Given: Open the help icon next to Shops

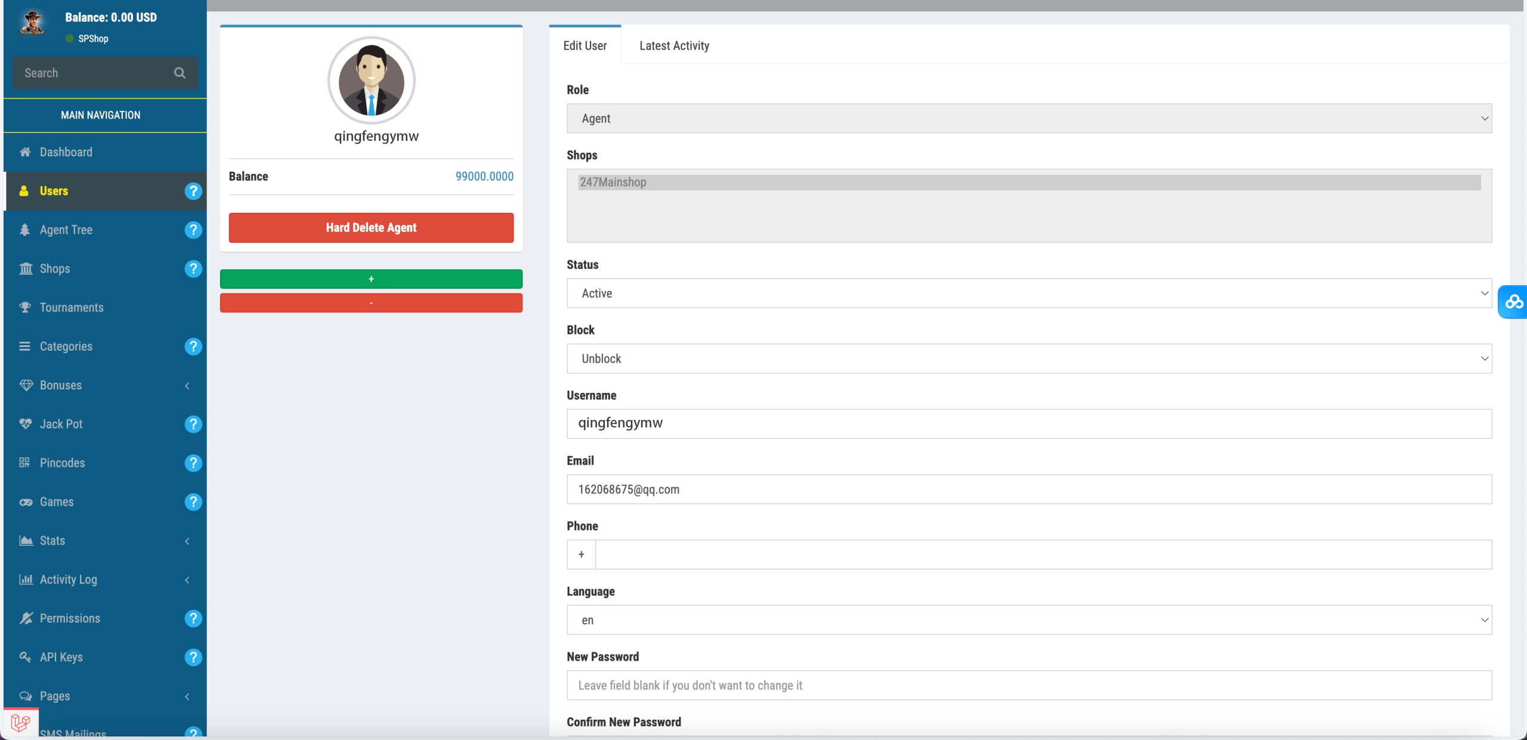Looking at the screenshot, I should 193,268.
